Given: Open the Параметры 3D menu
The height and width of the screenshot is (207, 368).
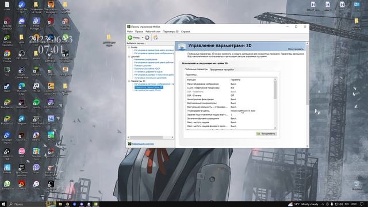Looking at the screenshot, I should [171, 32].
